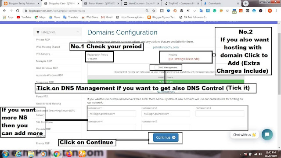Open the green Grammarly extension icon

pyautogui.click(x=215, y=11)
